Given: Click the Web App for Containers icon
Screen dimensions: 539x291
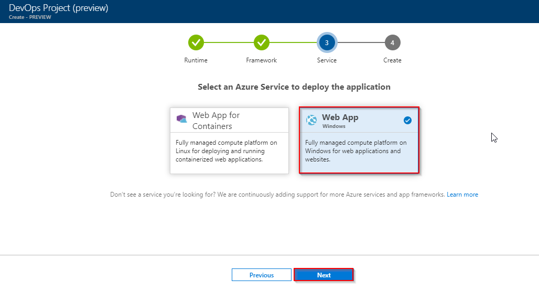Looking at the screenshot, I should (182, 119).
